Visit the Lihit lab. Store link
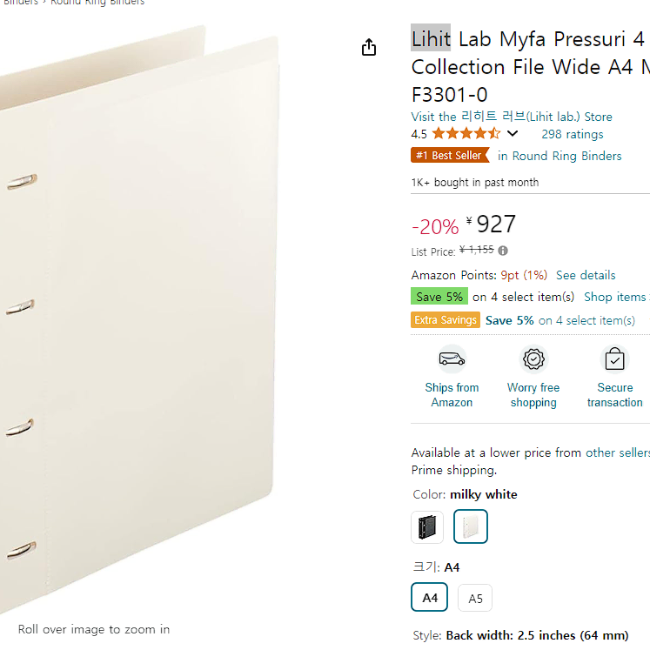 tap(512, 117)
